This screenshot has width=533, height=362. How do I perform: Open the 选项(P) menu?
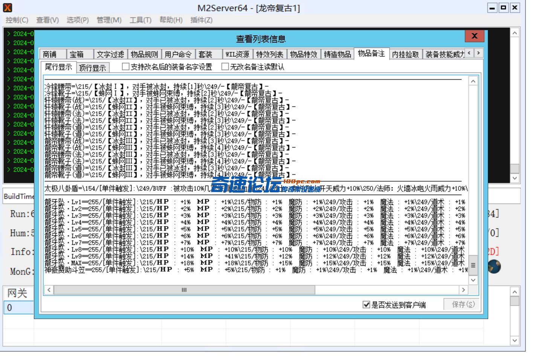coord(78,20)
